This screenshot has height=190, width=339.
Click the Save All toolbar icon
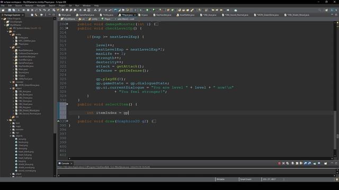click(x=14, y=10)
